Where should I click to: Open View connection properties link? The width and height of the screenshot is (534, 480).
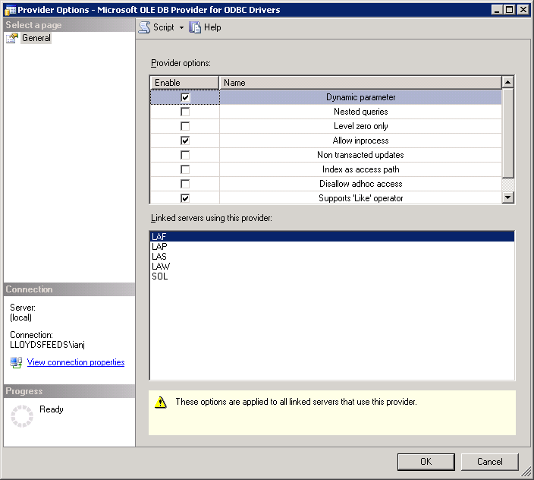coord(76,363)
